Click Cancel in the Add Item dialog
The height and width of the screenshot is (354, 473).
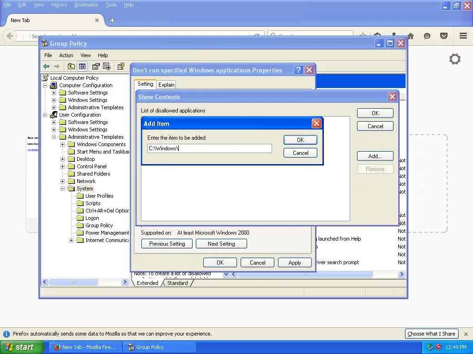pyautogui.click(x=300, y=153)
